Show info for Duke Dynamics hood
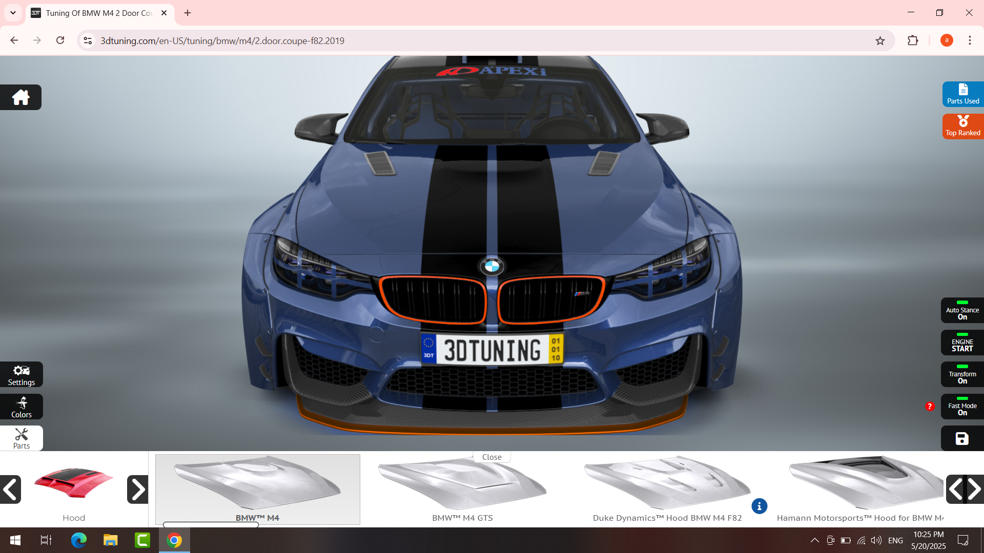 759,506
